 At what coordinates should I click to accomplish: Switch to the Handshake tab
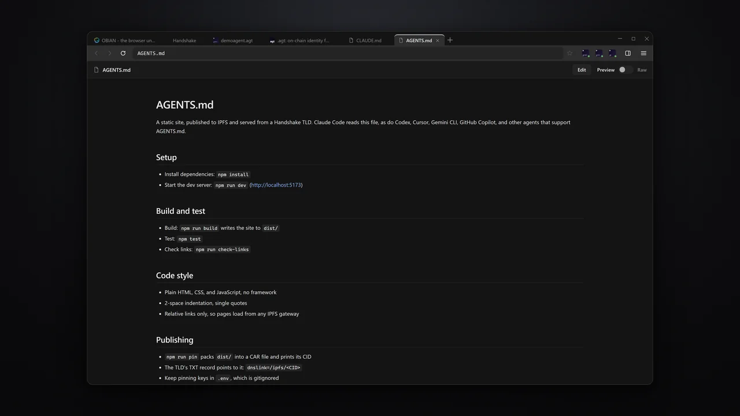tap(184, 40)
